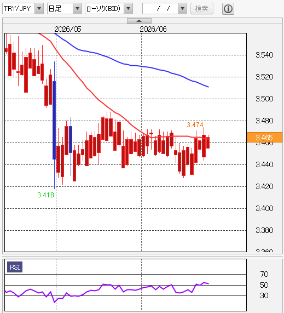Click the 3.500 price axis label
The image size is (284, 313).
pos(264,99)
